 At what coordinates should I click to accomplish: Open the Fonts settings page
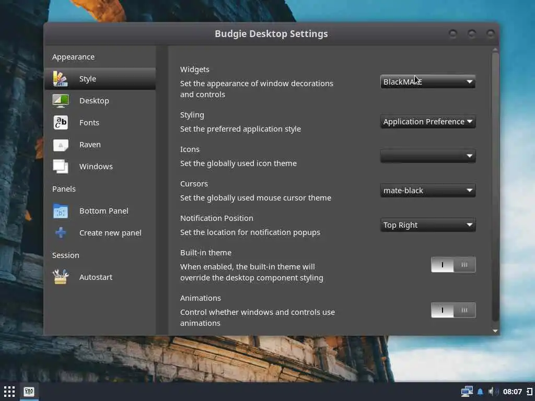[x=100, y=123]
